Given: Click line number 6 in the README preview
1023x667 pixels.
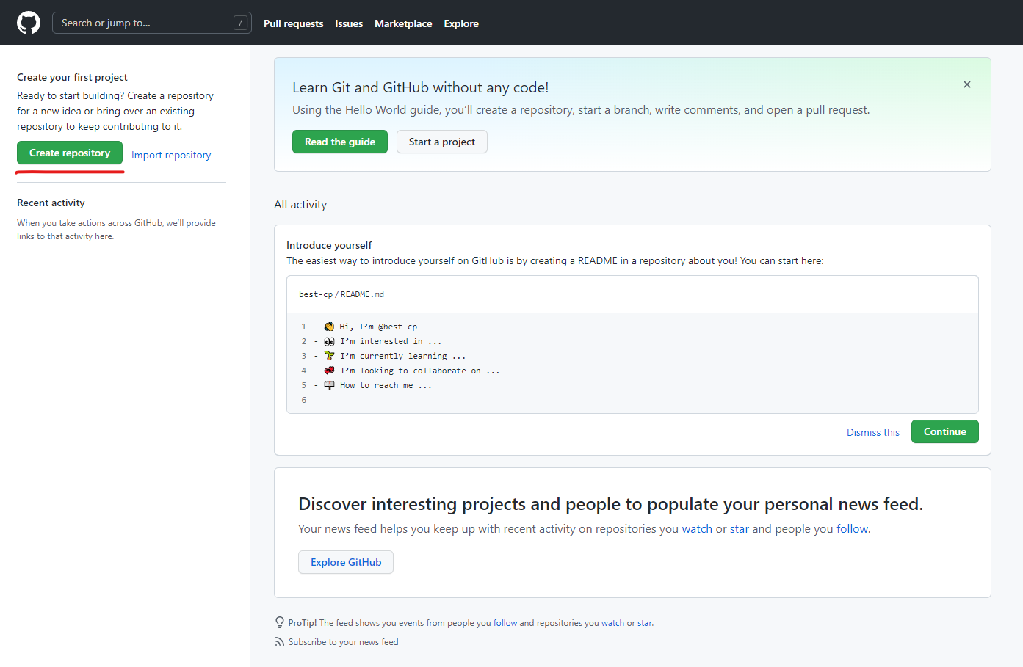Looking at the screenshot, I should pos(304,400).
